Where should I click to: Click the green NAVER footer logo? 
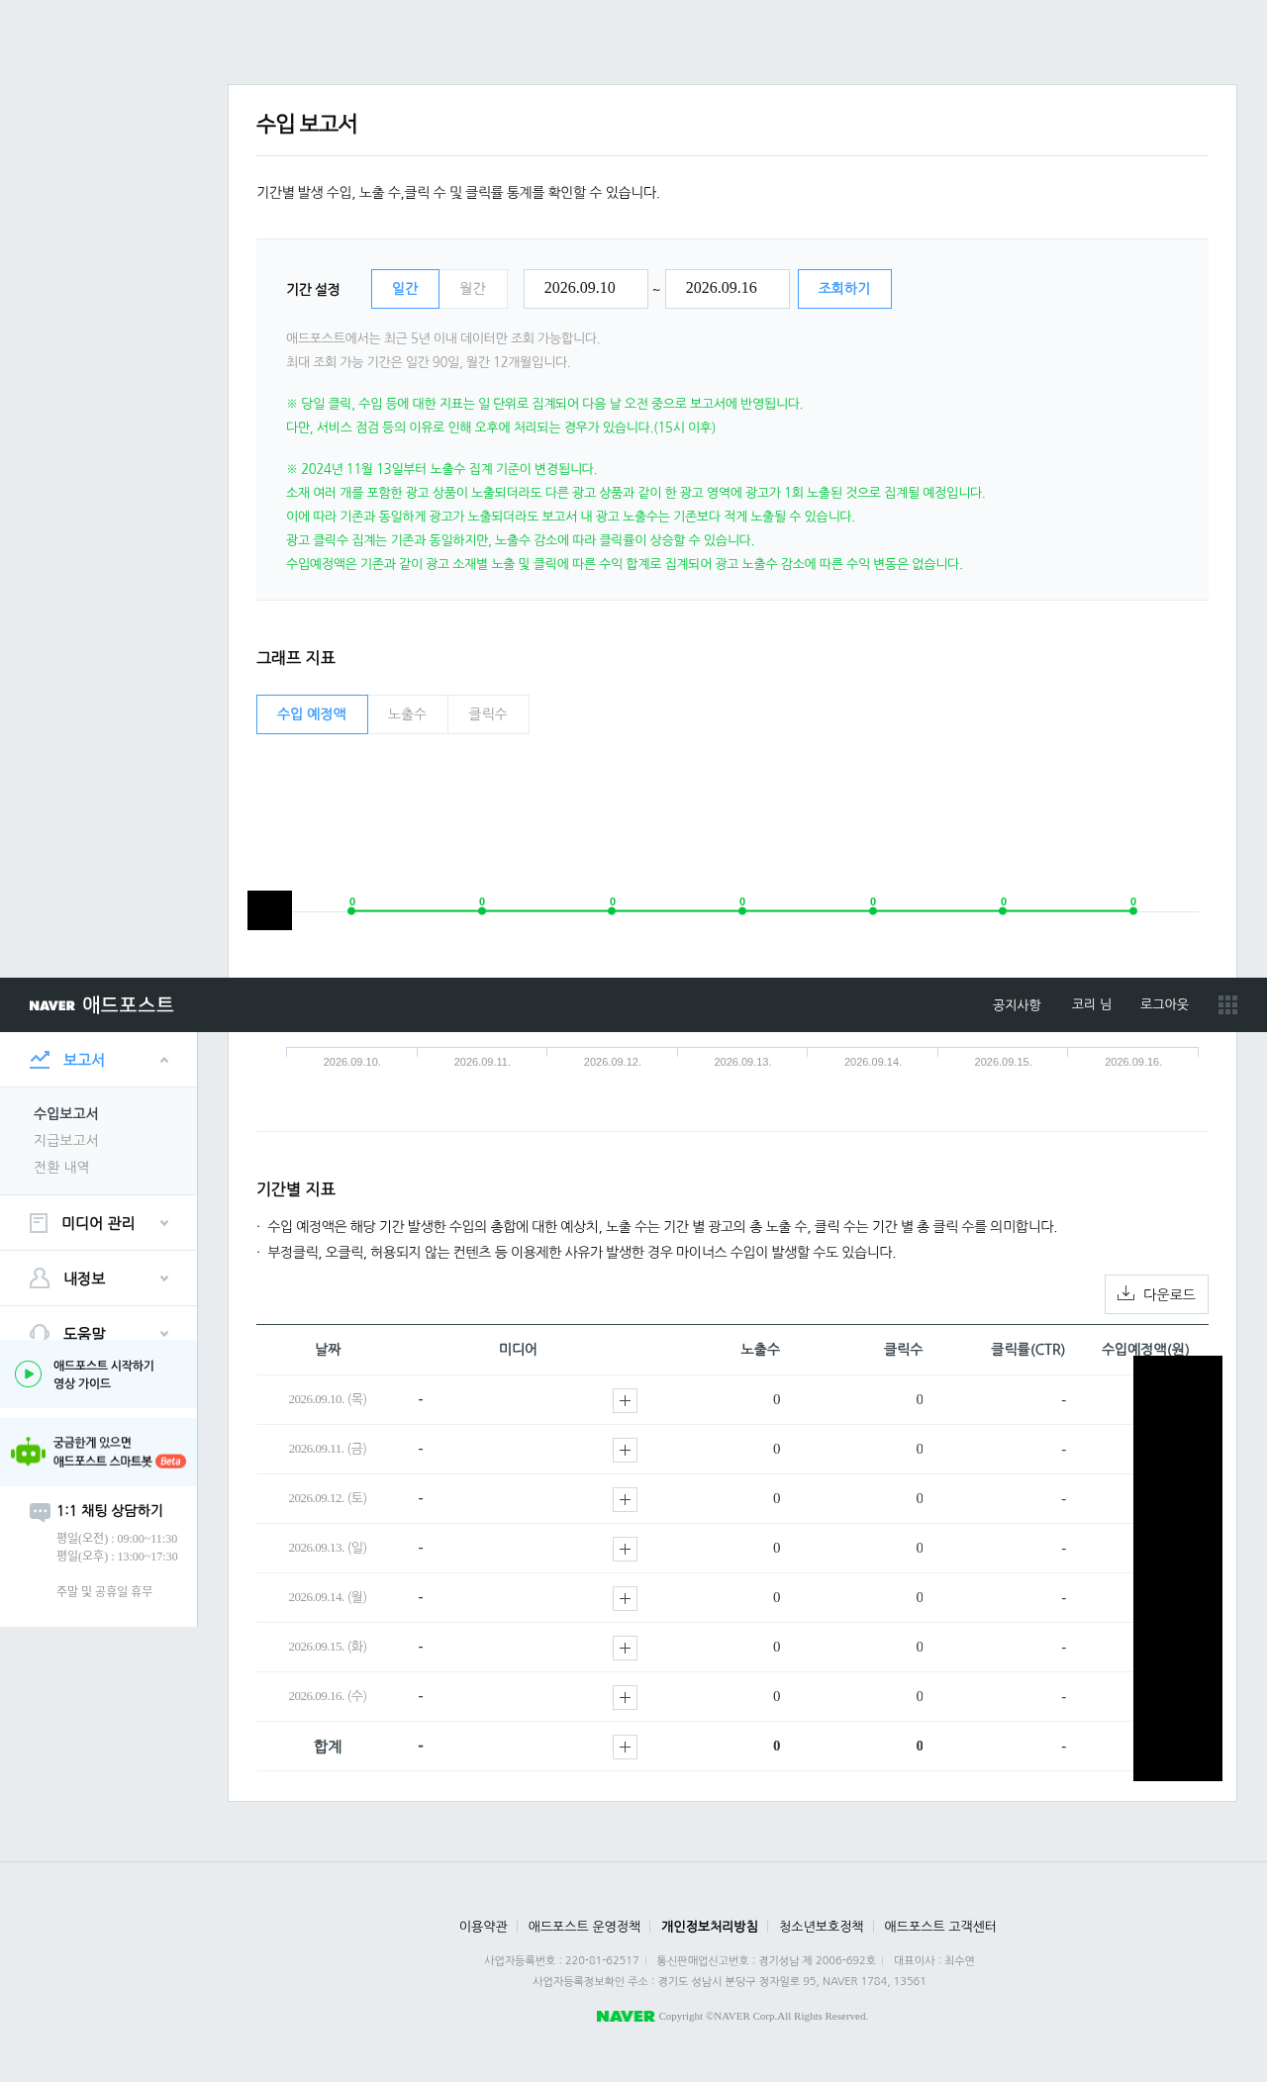coord(626,2016)
